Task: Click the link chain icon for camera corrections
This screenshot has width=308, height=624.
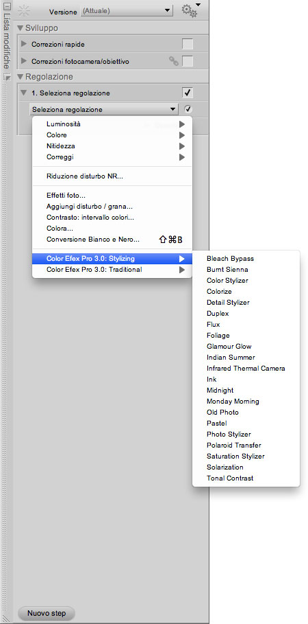Action: (173, 61)
